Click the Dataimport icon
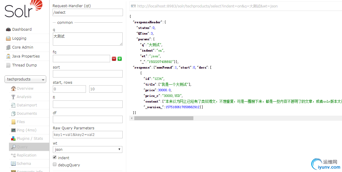Image resolution: width=342 pixels, height=172 pixels. tap(13, 105)
